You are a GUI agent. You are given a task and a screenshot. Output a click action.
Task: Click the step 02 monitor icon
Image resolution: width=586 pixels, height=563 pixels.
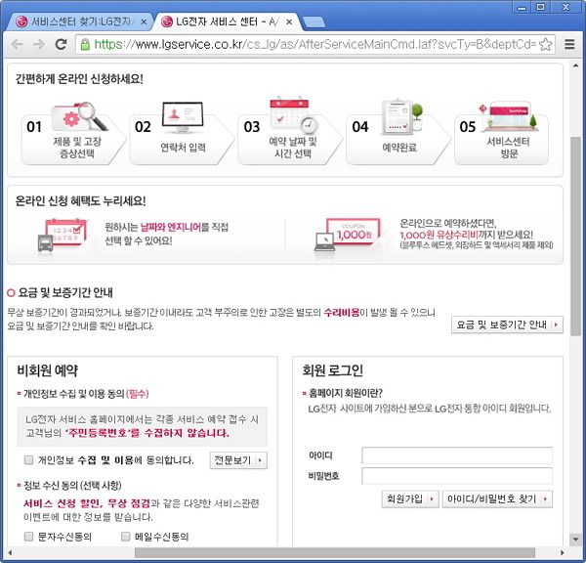pos(183,116)
